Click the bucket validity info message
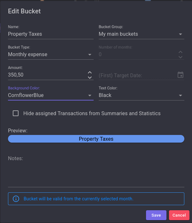This screenshot has height=223, width=192. 78,199
